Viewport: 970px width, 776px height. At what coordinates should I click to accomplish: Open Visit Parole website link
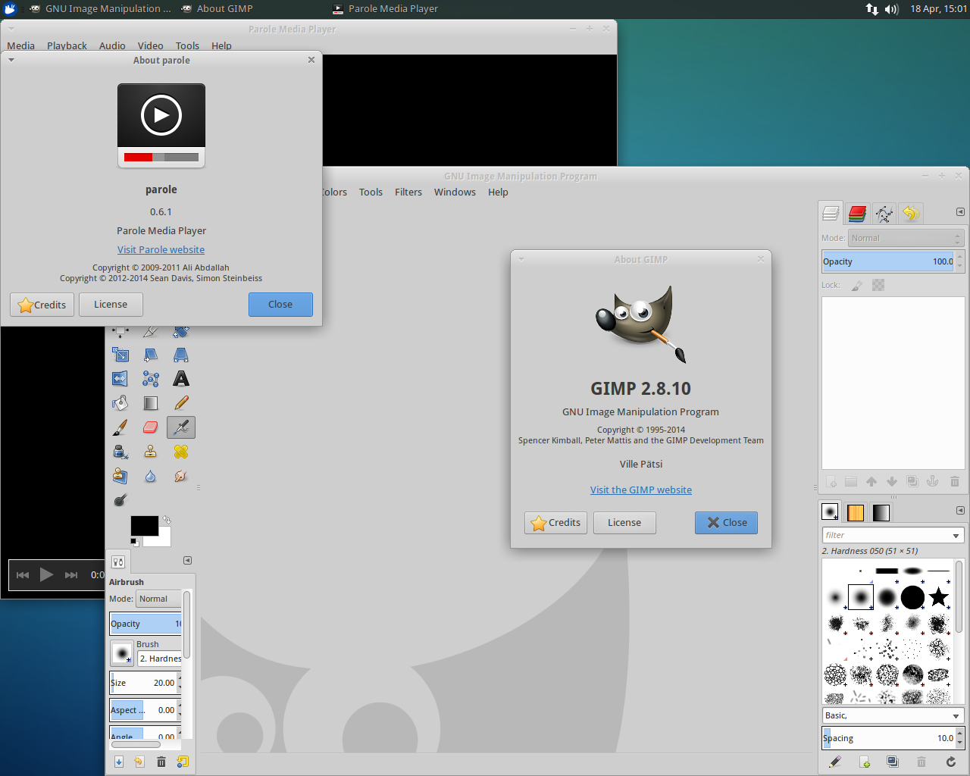[x=161, y=250]
